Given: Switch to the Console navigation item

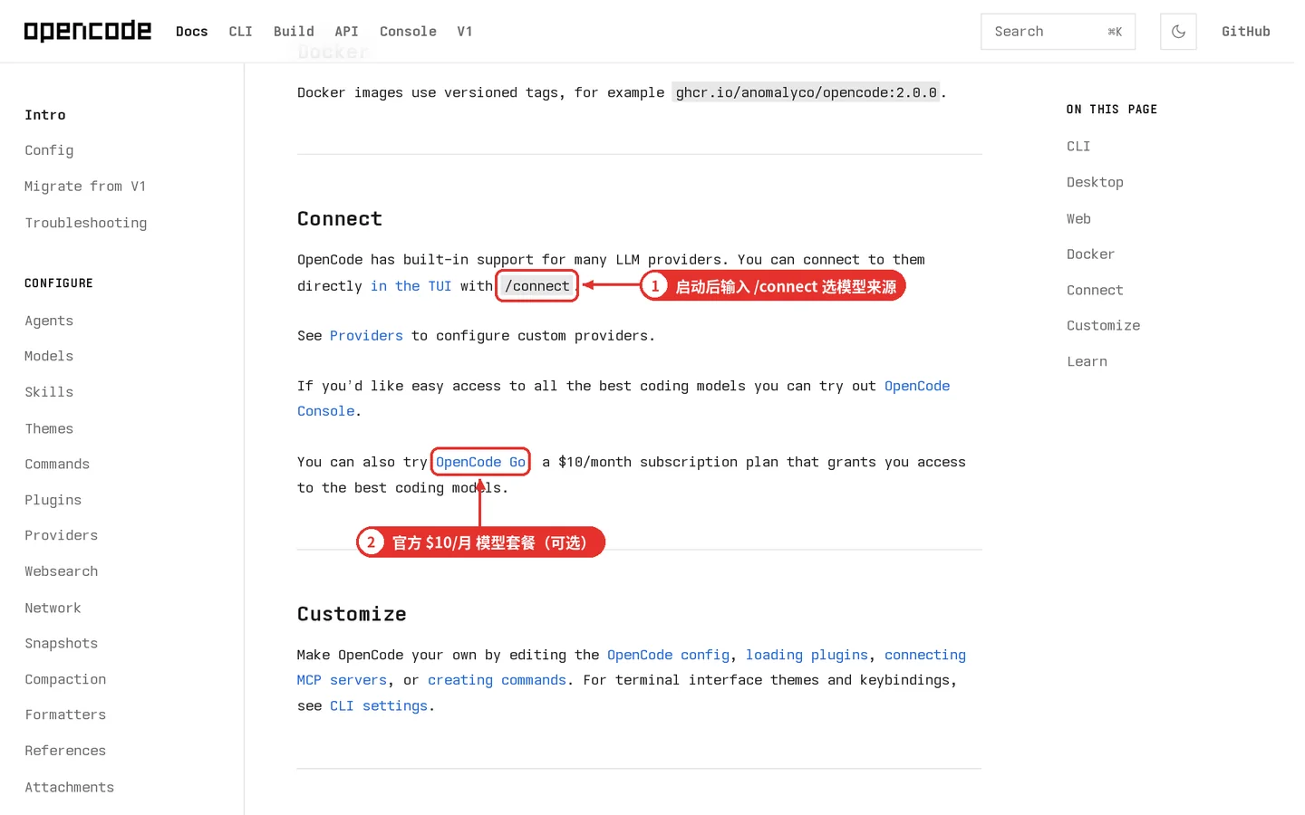Looking at the screenshot, I should point(408,32).
